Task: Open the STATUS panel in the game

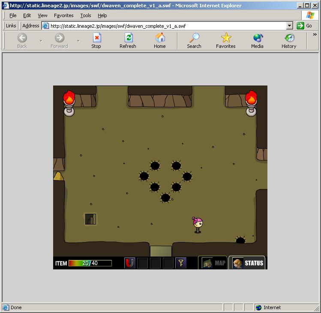Action: (247, 263)
